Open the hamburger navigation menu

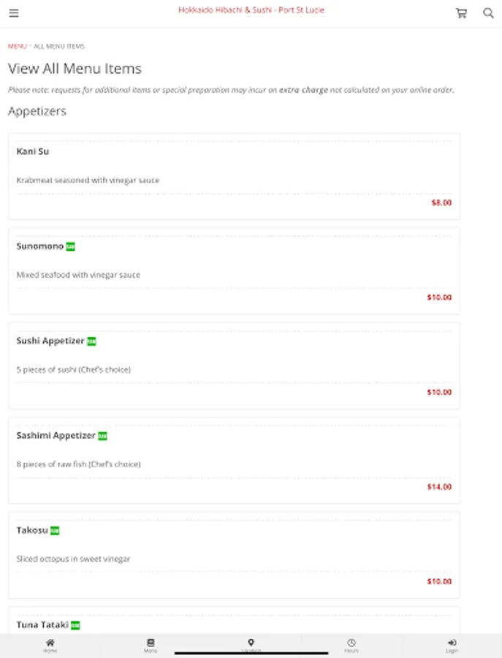pos(14,13)
